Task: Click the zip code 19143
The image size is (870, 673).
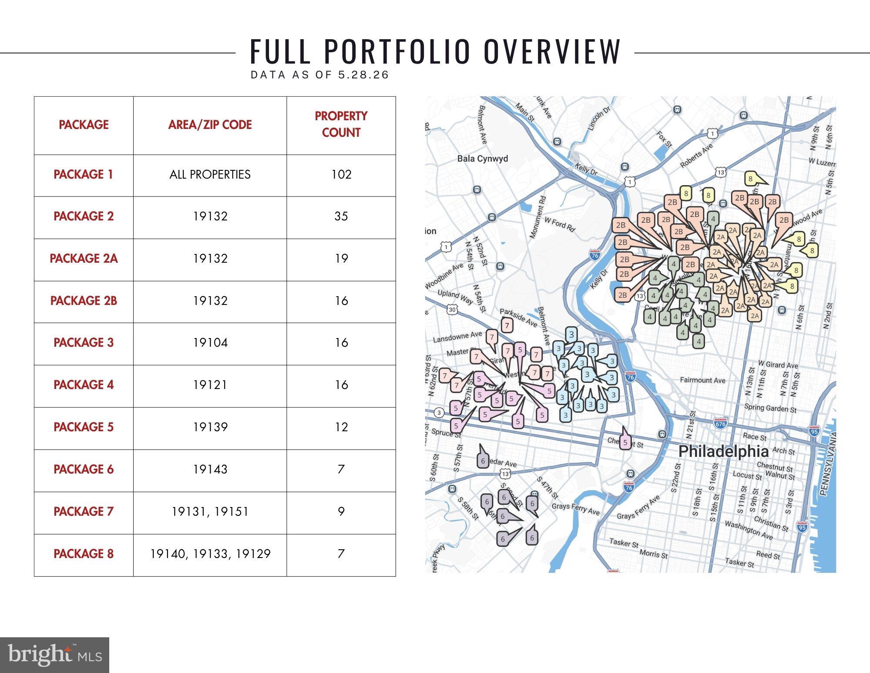Action: (210, 470)
